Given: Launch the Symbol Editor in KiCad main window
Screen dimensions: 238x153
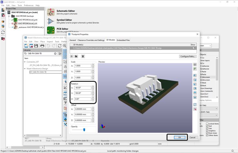Looking at the screenshot, I should (x=51, y=21).
